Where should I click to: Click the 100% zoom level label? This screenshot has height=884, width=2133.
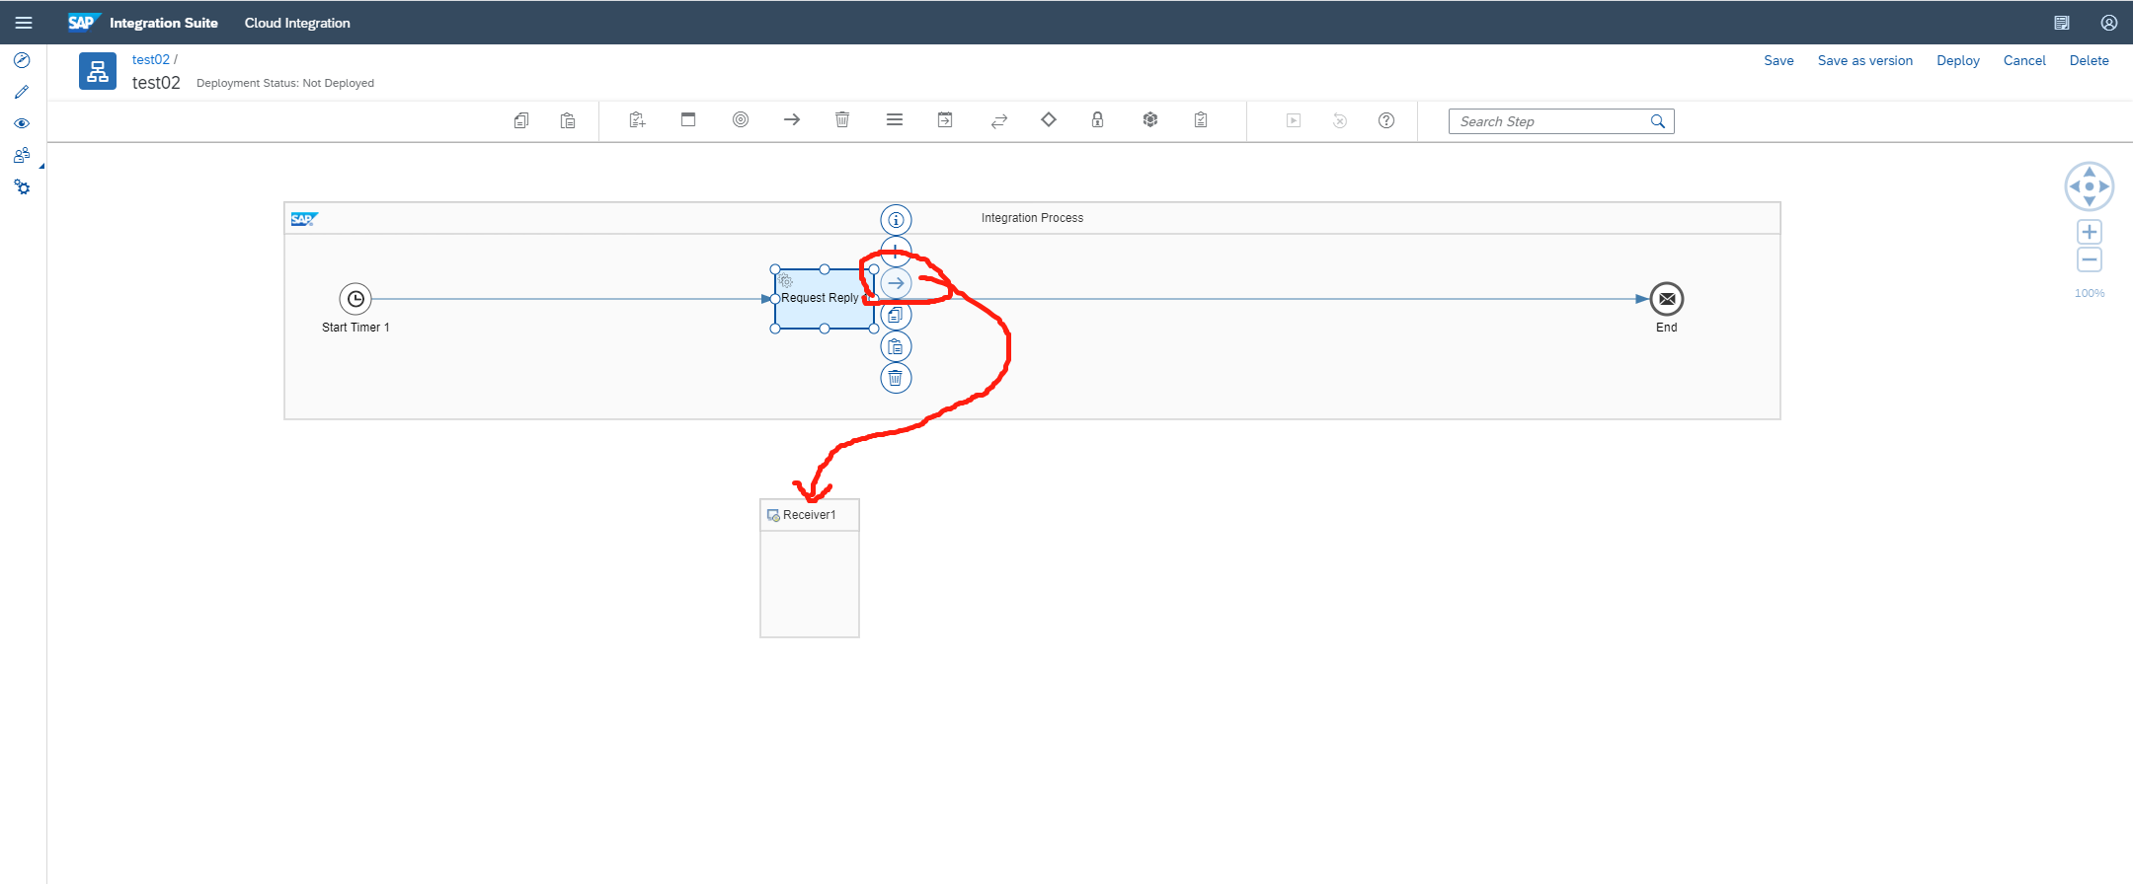pos(2090,293)
